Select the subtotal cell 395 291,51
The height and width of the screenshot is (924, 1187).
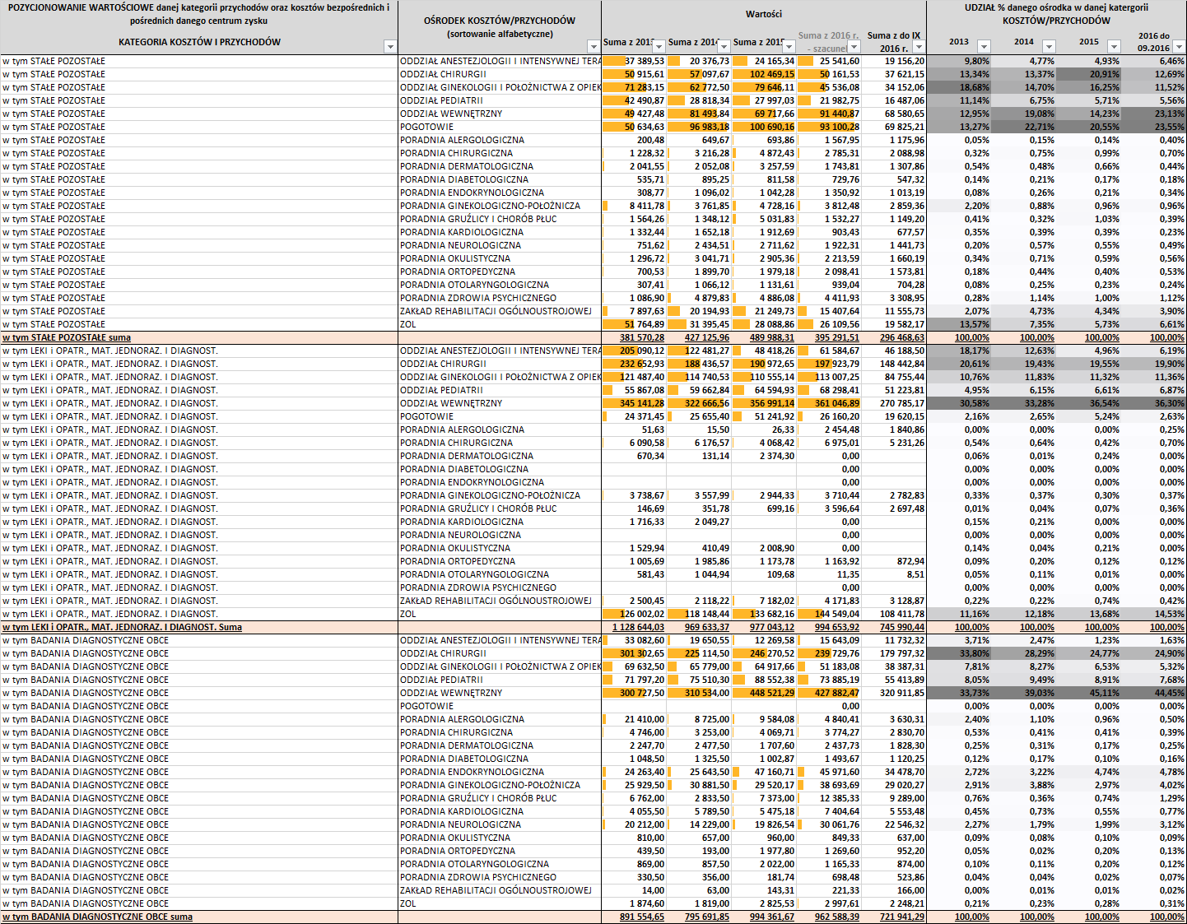829,337
